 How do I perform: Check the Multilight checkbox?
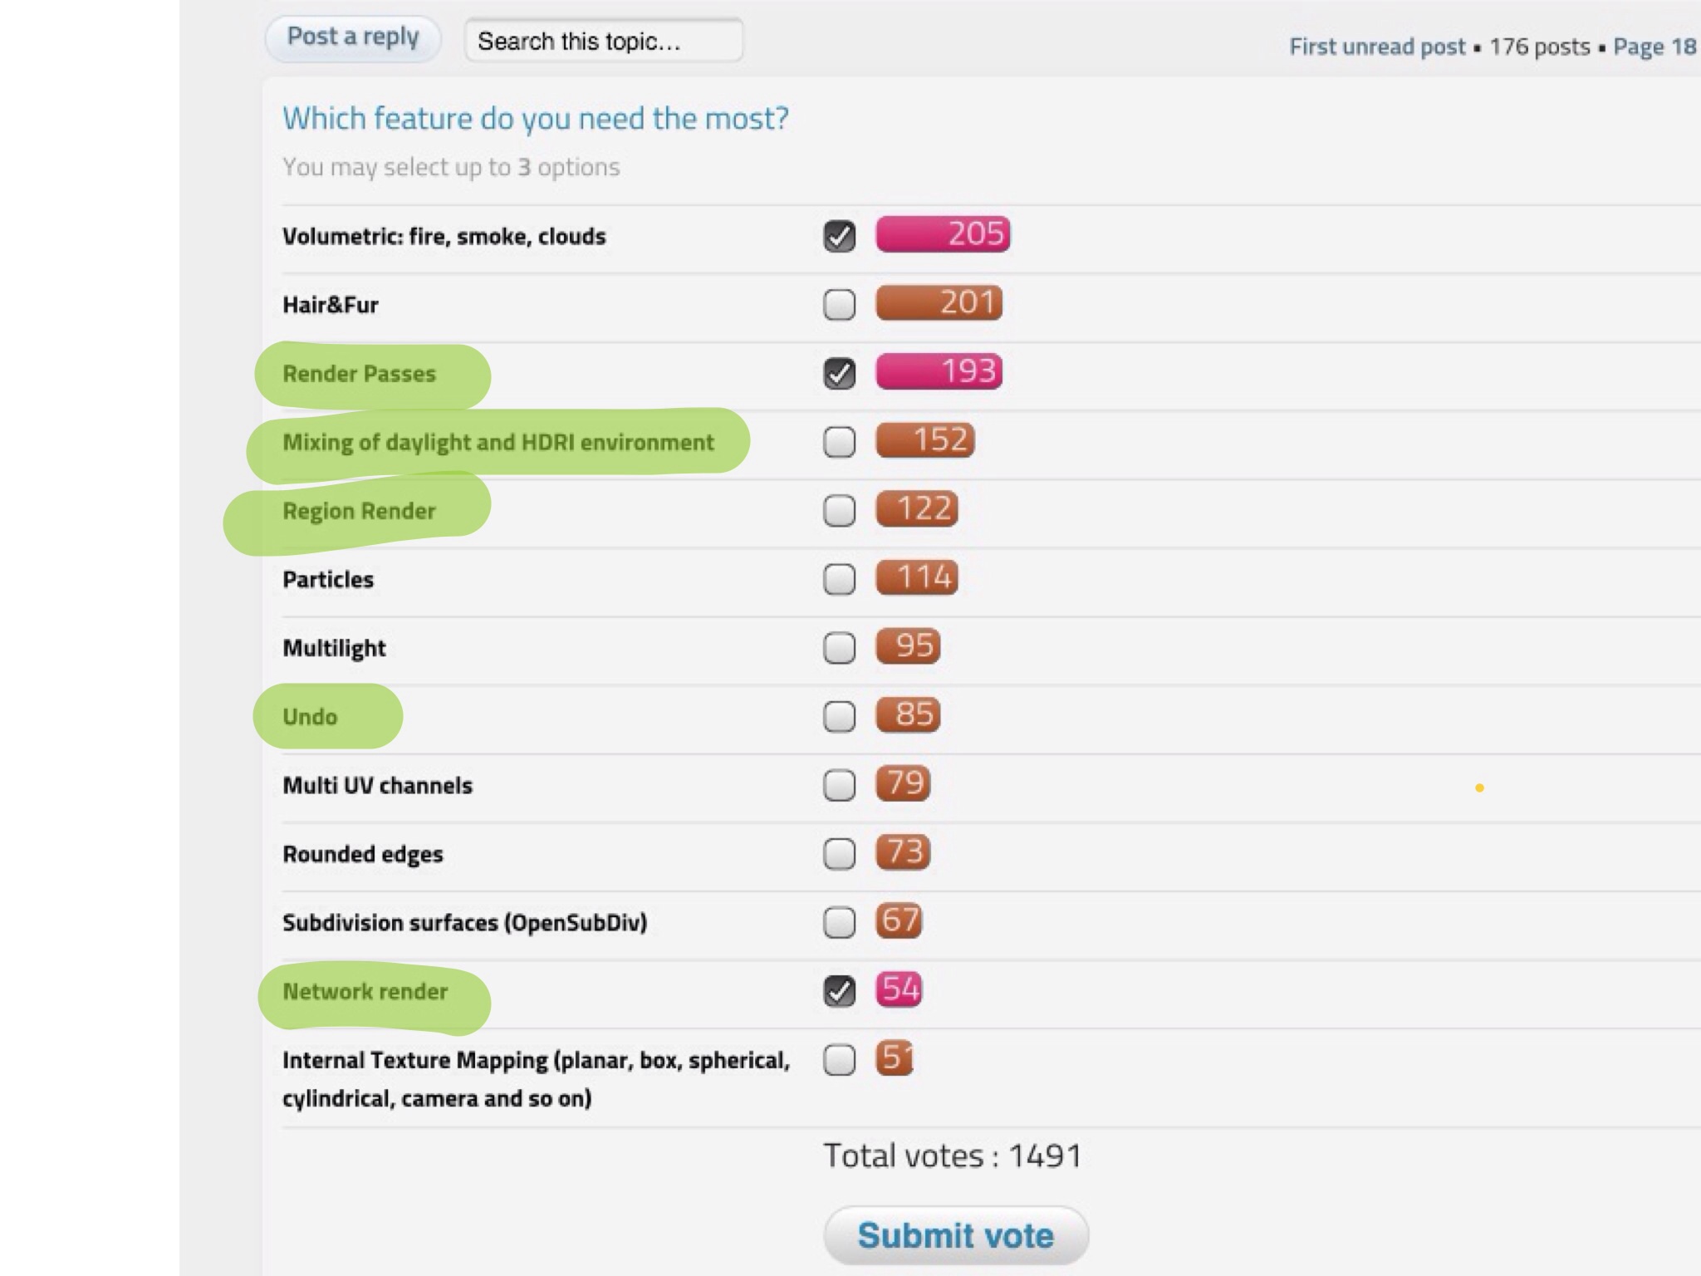coord(839,648)
